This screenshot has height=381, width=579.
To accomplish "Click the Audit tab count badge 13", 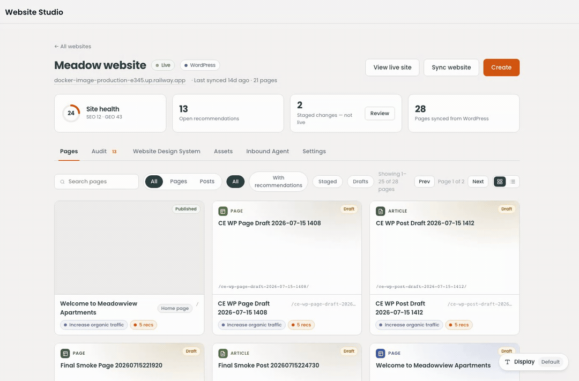I will (x=114, y=152).
